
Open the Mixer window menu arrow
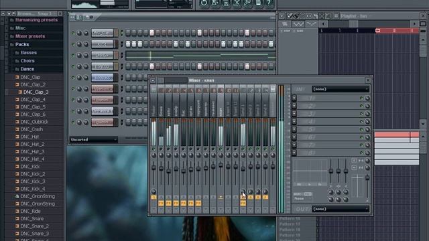pyautogui.click(x=153, y=80)
